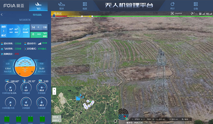Click the radar compass widget
213x124 pixels.
tap(124, 114)
